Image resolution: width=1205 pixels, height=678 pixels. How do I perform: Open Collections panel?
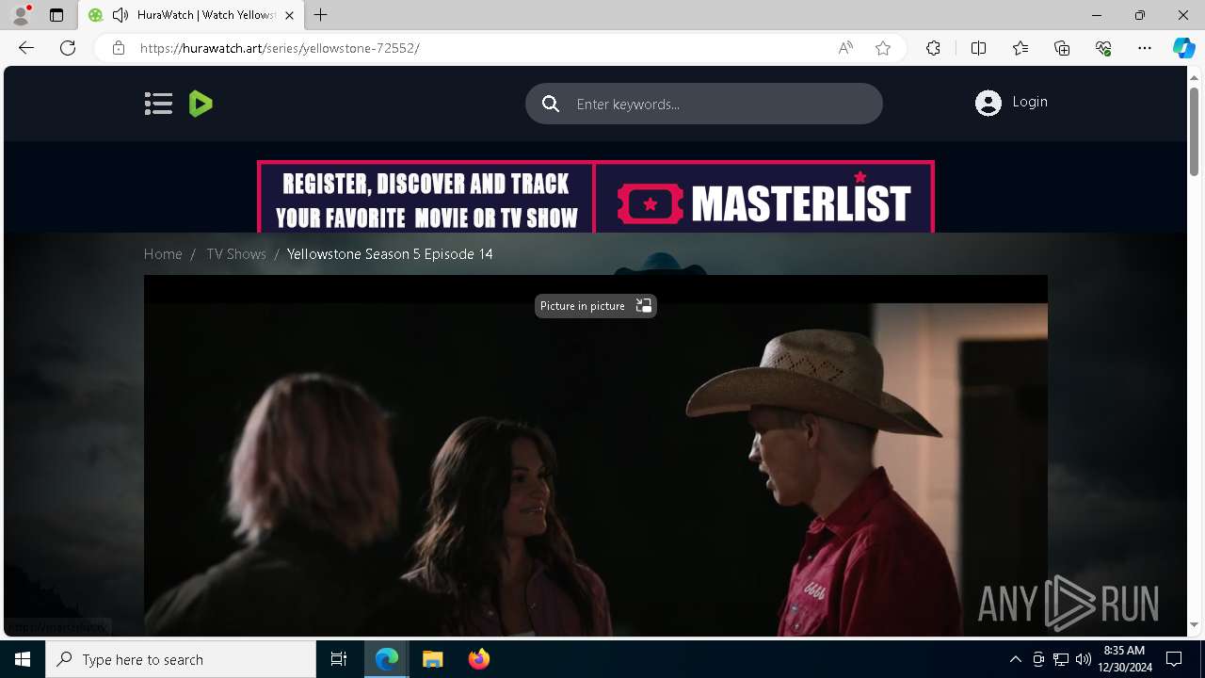1062,48
